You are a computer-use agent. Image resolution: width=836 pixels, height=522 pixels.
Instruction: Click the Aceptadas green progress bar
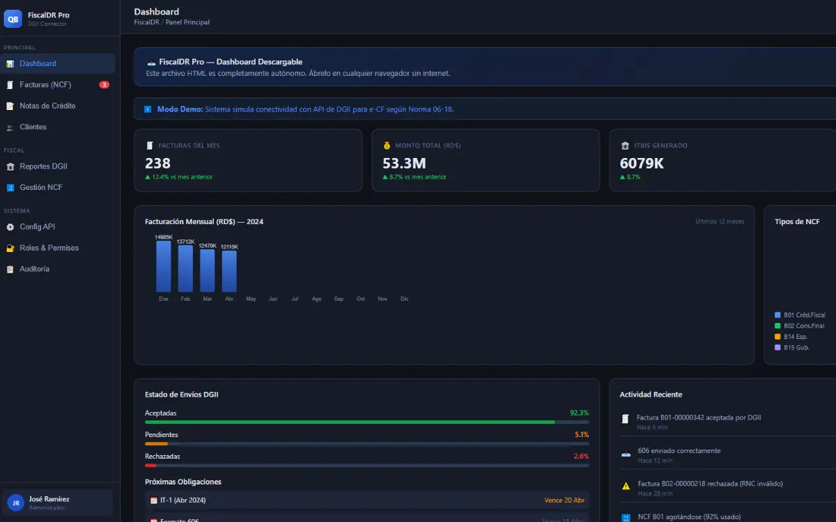350,422
